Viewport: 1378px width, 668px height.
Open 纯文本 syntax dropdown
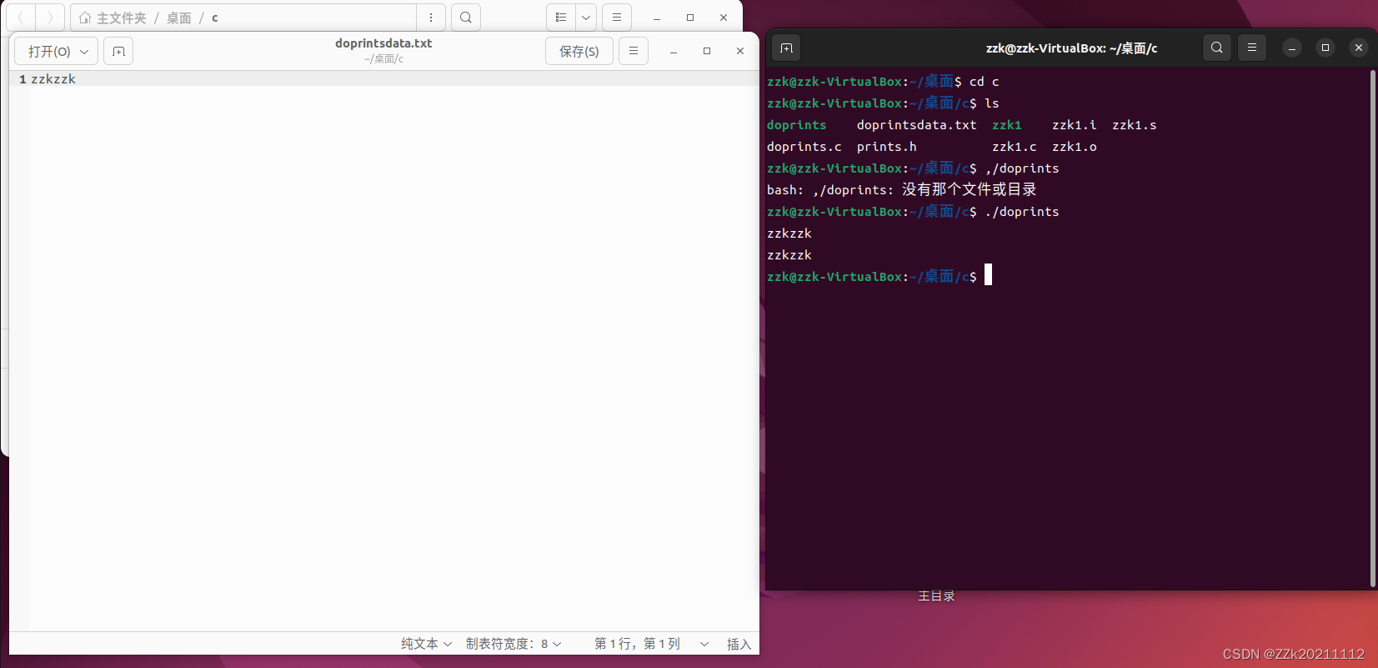[427, 644]
